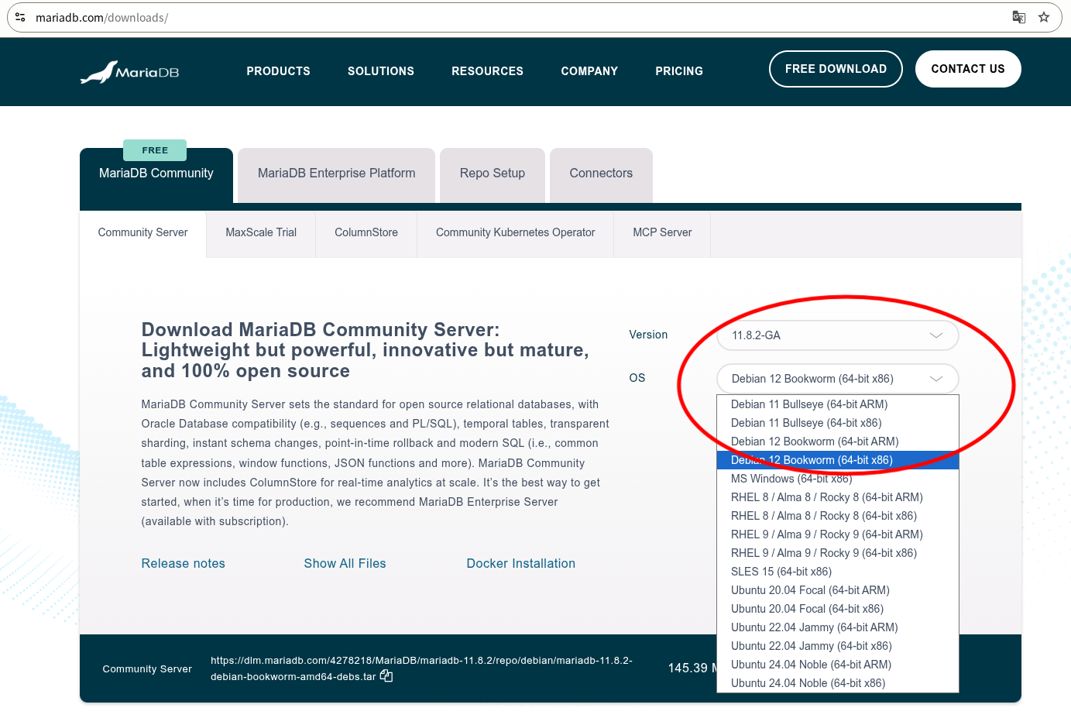
Task: Open the MaxScale Trial sub-tab
Action: [x=261, y=234]
